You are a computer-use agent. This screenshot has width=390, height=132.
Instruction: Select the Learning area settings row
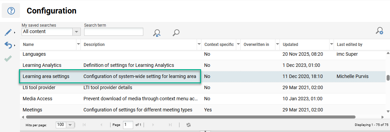click(x=203, y=76)
